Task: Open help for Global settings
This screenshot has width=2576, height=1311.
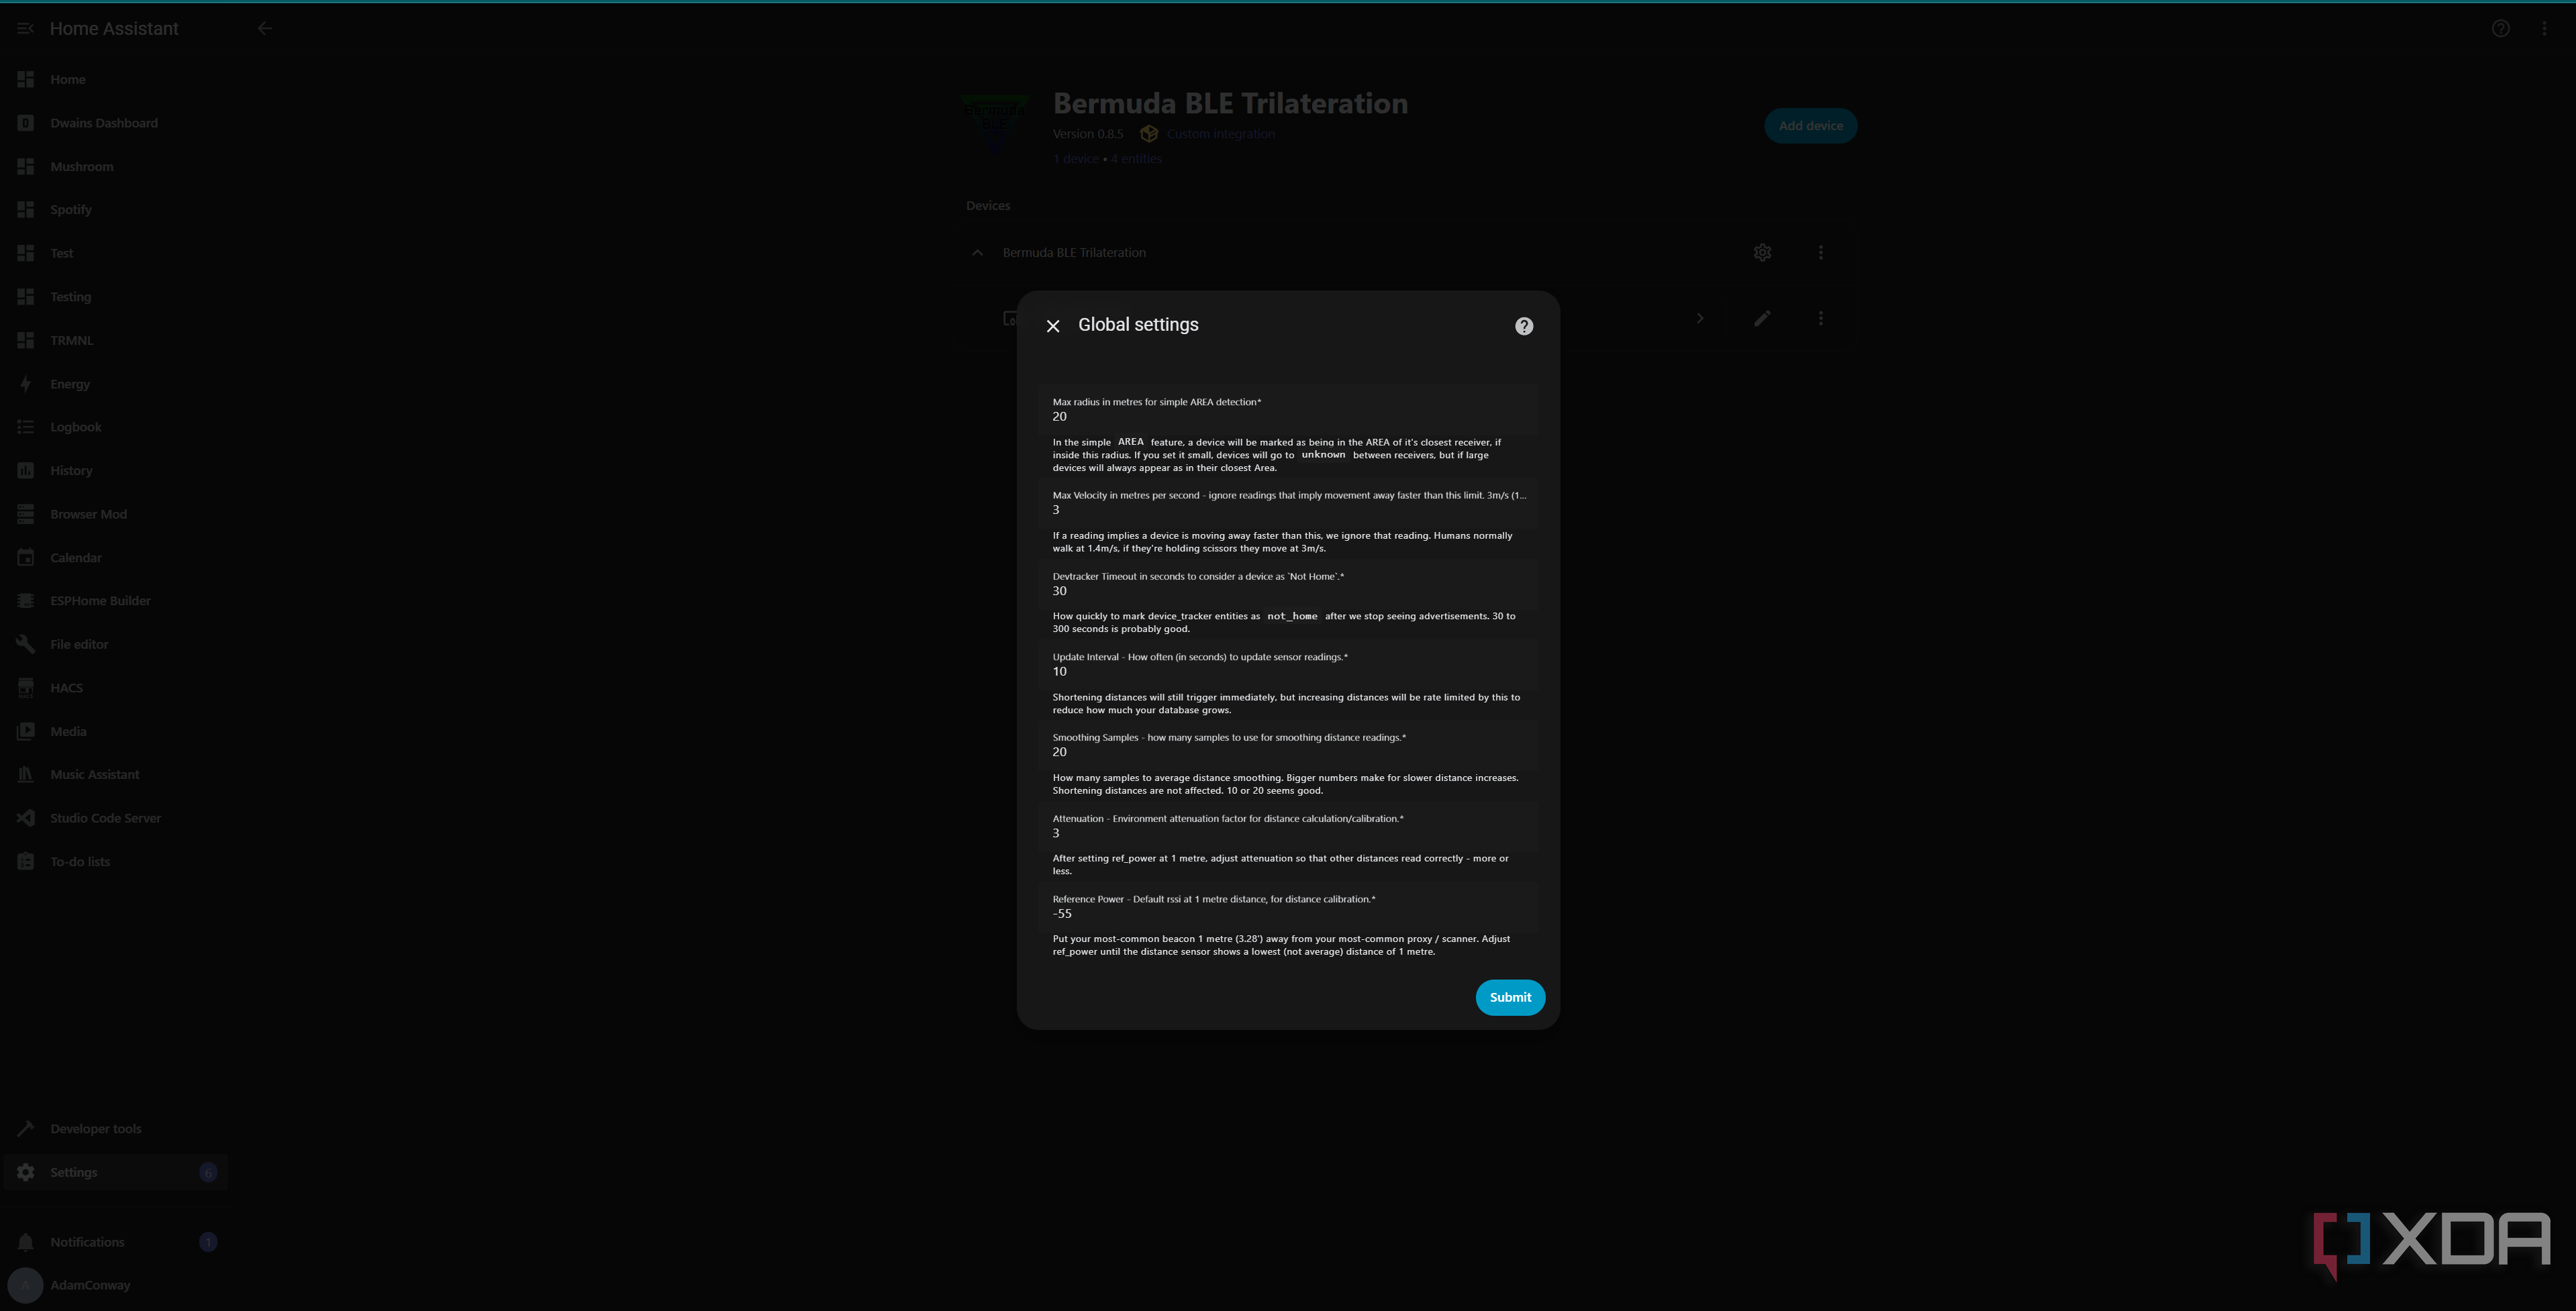Action: click(x=1523, y=326)
